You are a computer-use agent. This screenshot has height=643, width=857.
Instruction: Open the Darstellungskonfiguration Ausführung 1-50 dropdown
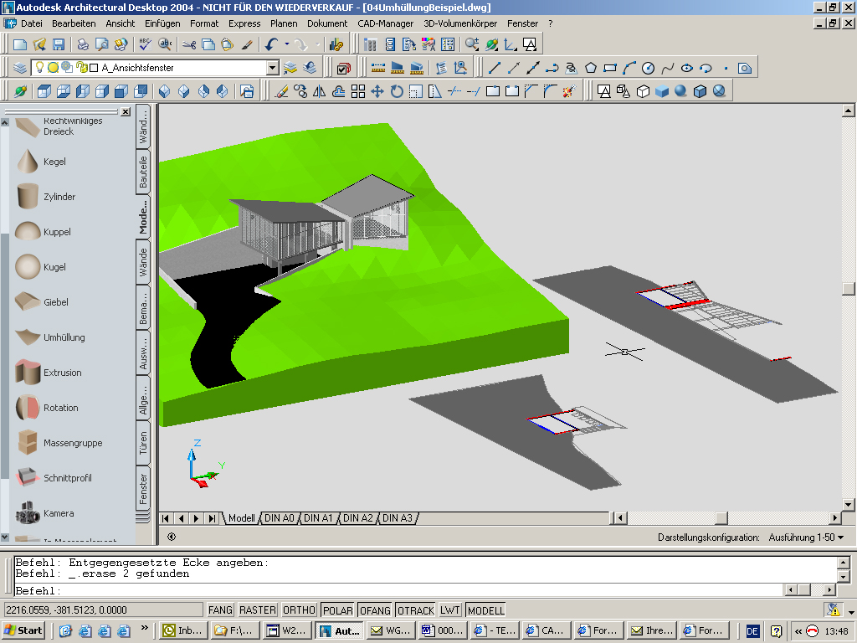(806, 538)
